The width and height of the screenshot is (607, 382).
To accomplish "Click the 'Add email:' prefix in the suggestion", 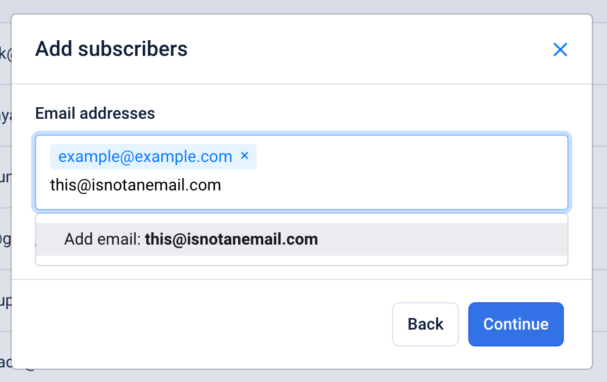I will [x=103, y=239].
